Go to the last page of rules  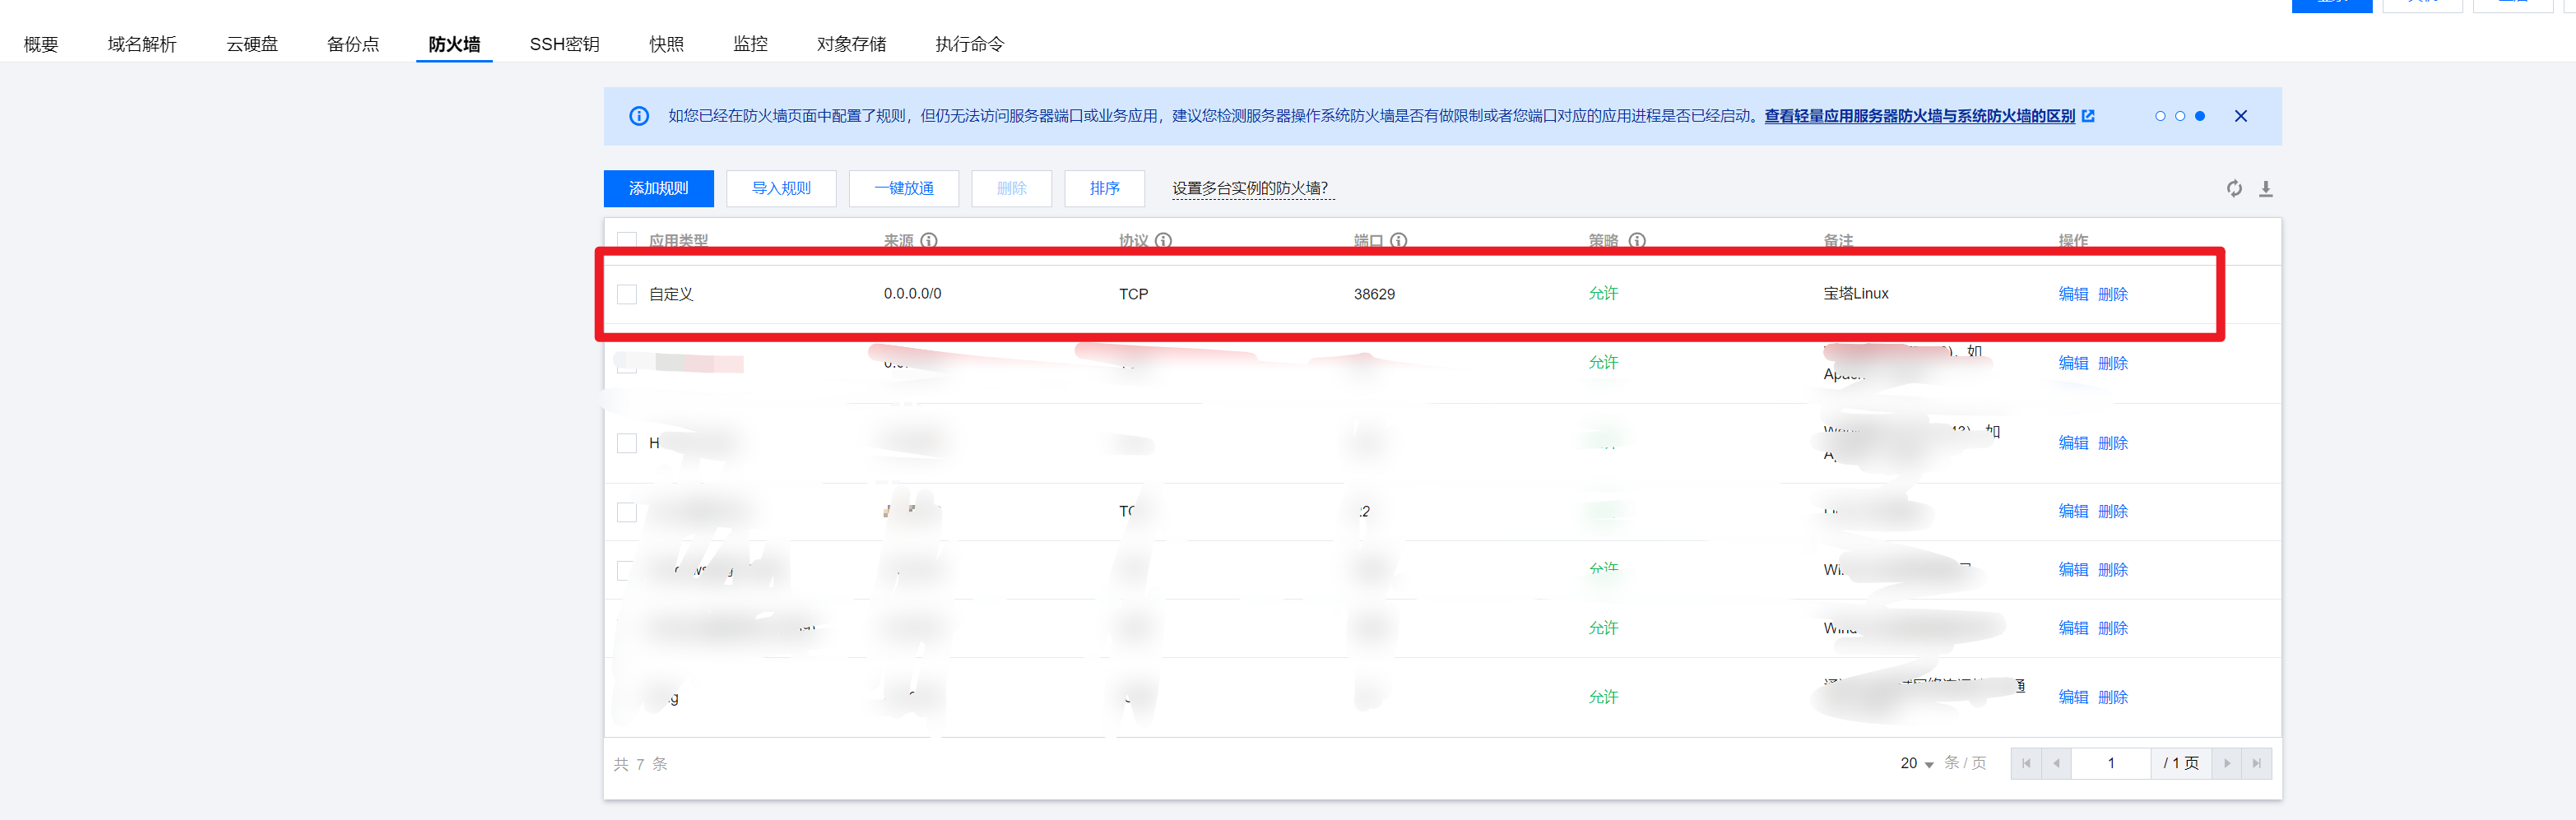(x=2257, y=763)
